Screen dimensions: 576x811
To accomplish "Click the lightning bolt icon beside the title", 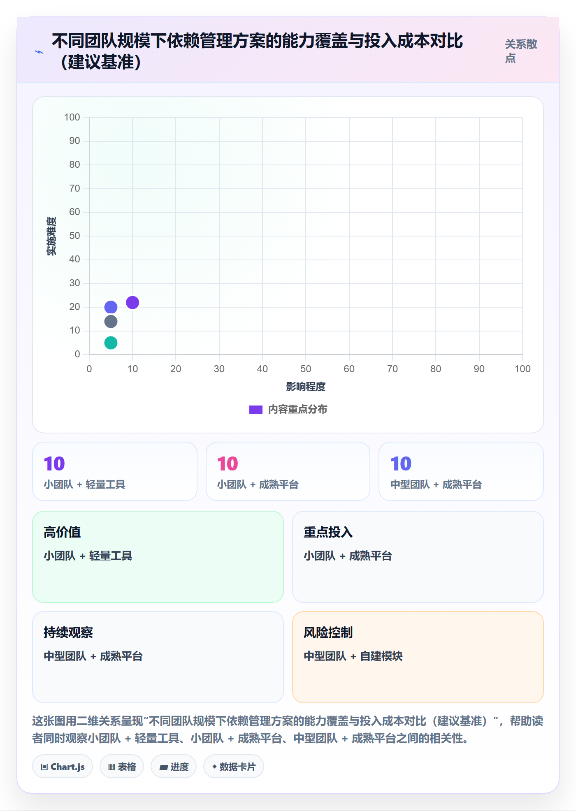I will coord(39,52).
